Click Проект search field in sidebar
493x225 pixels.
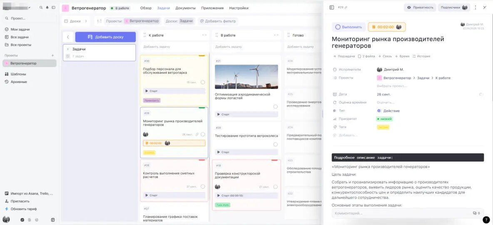tap(29, 19)
